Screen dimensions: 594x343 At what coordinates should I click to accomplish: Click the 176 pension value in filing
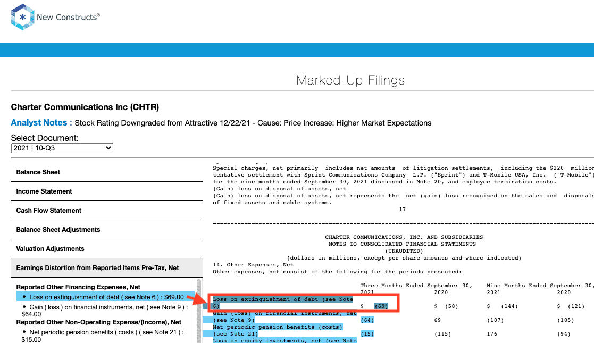point(492,334)
